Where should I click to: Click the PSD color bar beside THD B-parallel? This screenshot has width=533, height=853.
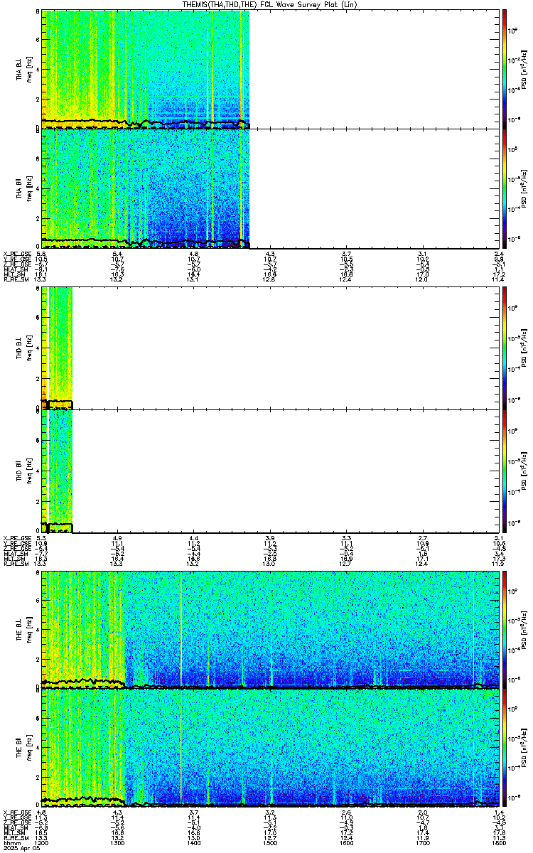pyautogui.click(x=504, y=471)
